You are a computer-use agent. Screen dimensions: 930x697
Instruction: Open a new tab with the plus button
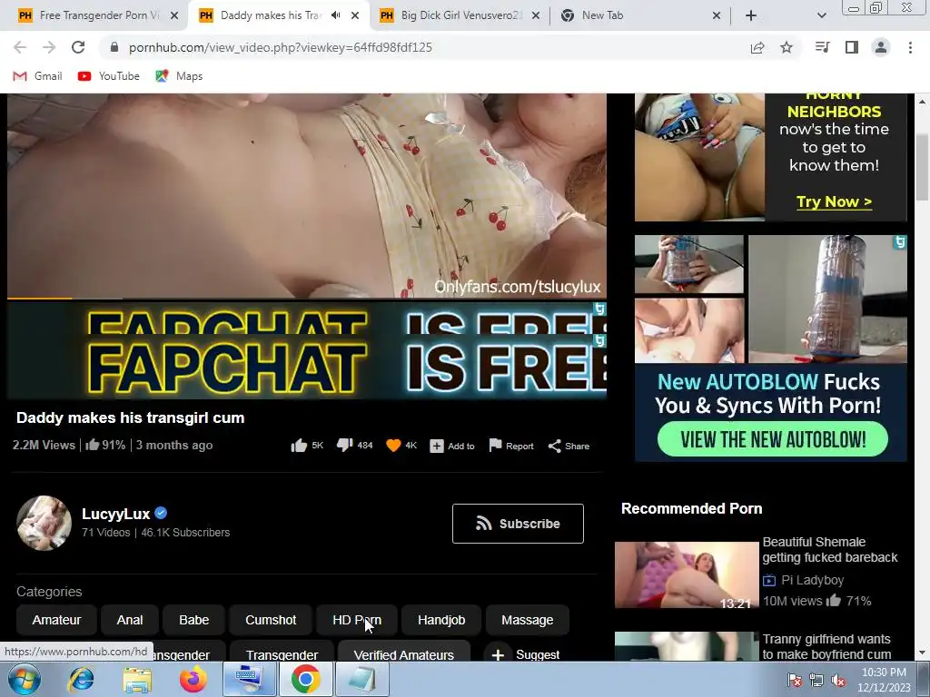(751, 16)
